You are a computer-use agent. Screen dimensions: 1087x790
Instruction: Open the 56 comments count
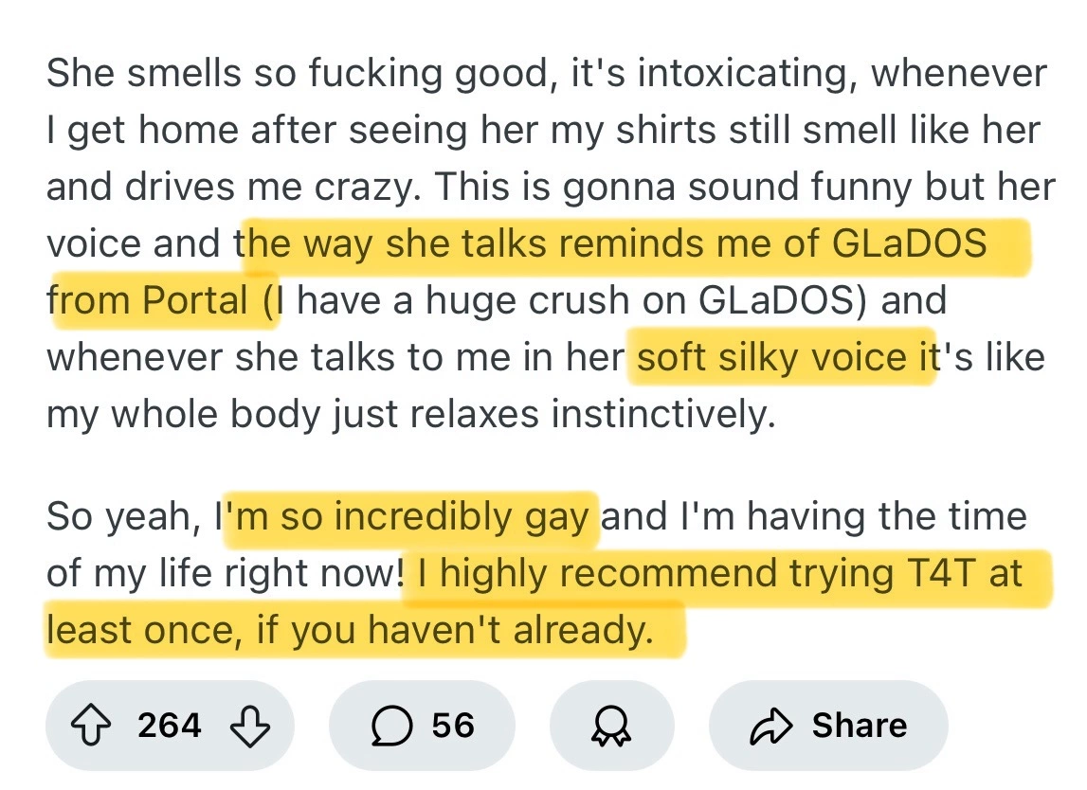(x=452, y=726)
